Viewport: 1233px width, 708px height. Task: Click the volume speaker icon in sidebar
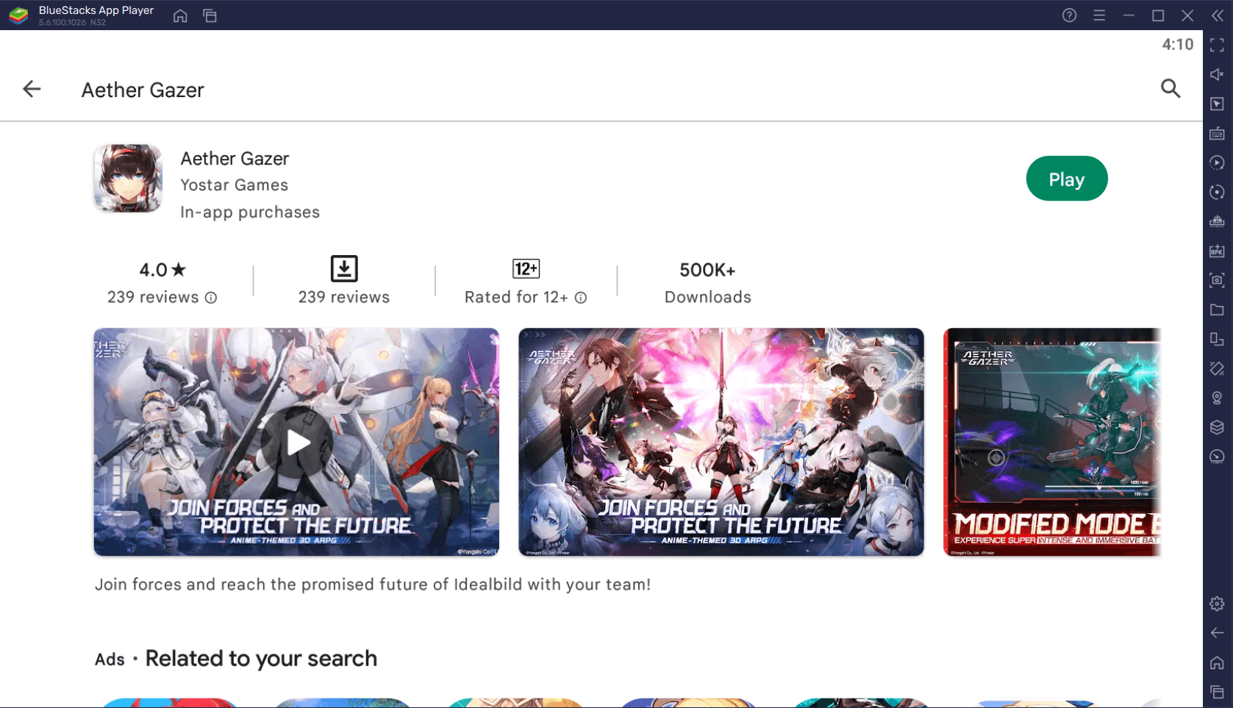(1217, 75)
